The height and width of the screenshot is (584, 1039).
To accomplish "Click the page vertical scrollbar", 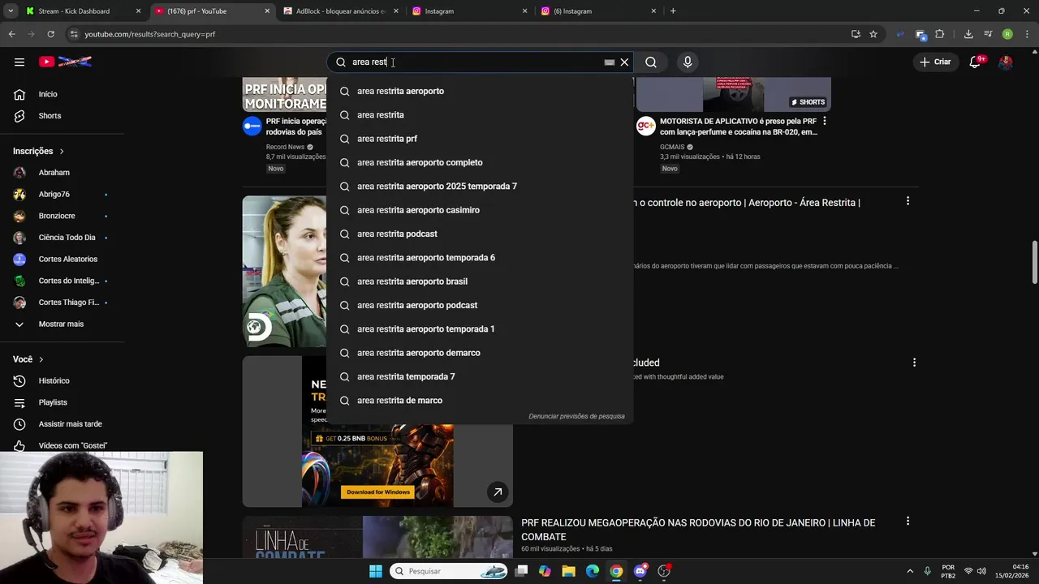I will pos(1034,262).
